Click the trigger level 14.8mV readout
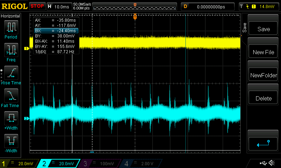 click(267, 7)
